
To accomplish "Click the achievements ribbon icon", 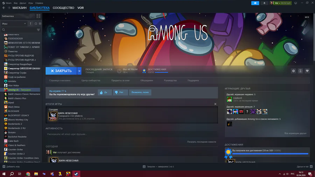I will [x=144, y=71].
